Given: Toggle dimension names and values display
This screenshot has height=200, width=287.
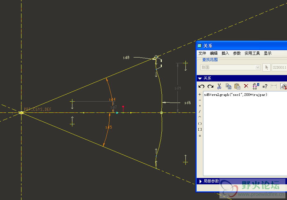Looking at the screenshot, I should 256,86.
